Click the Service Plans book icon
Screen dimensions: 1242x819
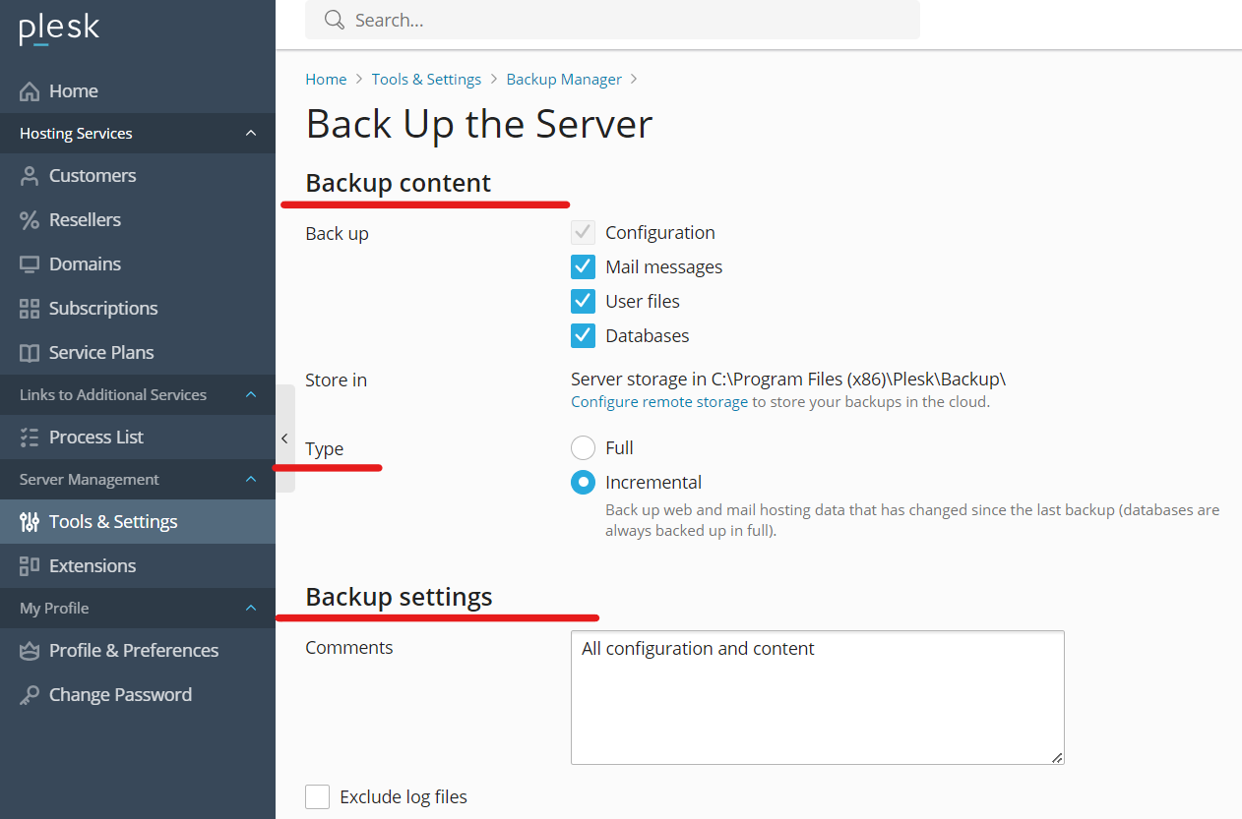tap(30, 353)
